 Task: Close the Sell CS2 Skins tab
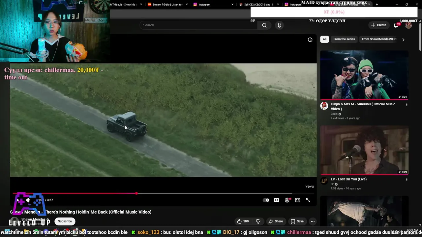(278, 5)
